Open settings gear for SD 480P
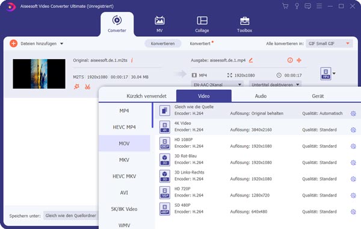 353,212
